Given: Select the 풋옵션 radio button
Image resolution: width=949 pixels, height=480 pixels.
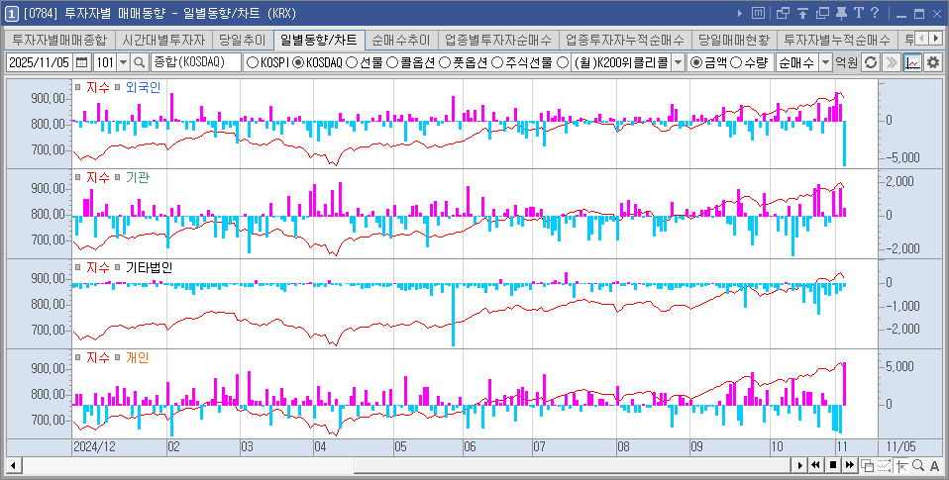Looking at the screenshot, I should [444, 62].
